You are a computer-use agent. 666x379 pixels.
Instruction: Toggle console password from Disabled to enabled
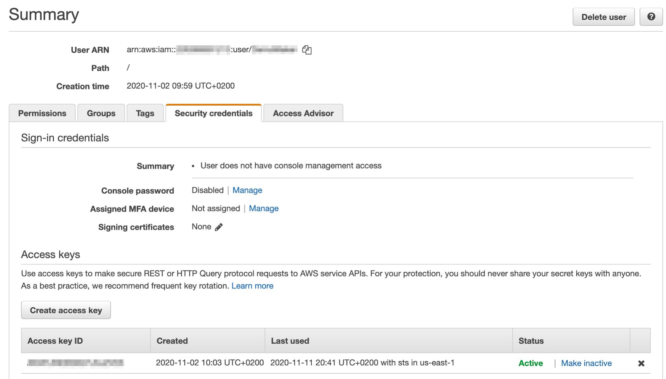pyautogui.click(x=248, y=190)
